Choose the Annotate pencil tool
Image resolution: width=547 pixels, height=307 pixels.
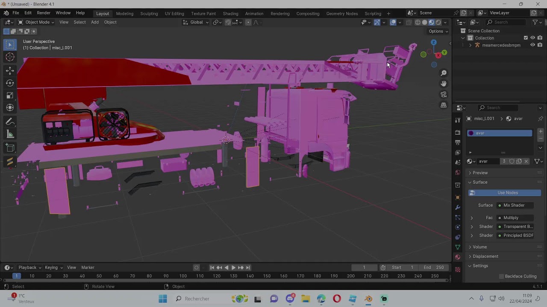coord(10,122)
